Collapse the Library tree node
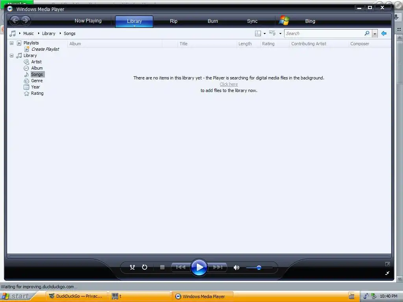Screen dimensions: 403x302 (x=11, y=55)
